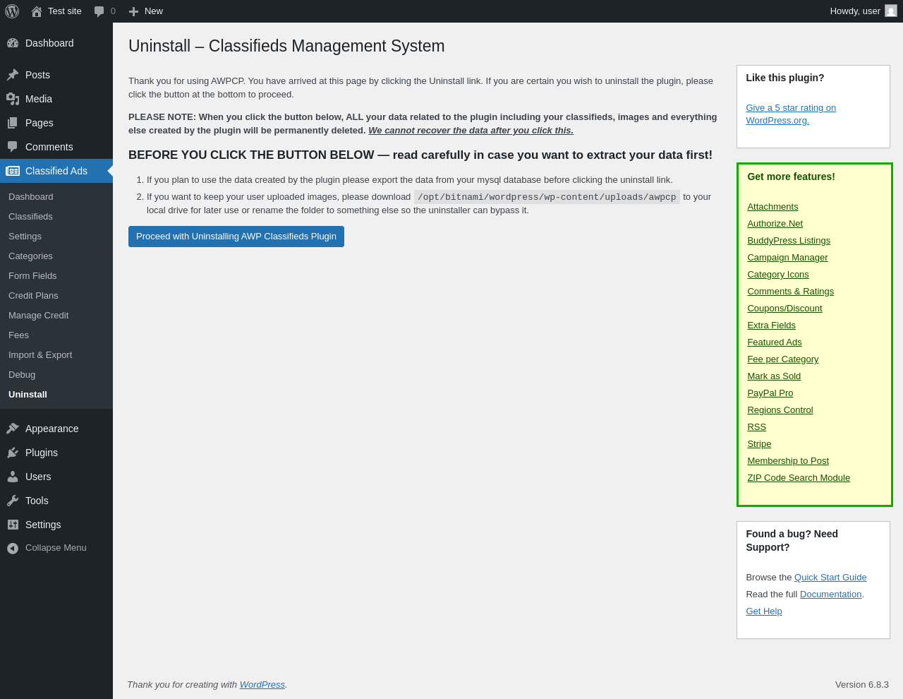Open Classified Ads Settings submenu item

(56, 237)
